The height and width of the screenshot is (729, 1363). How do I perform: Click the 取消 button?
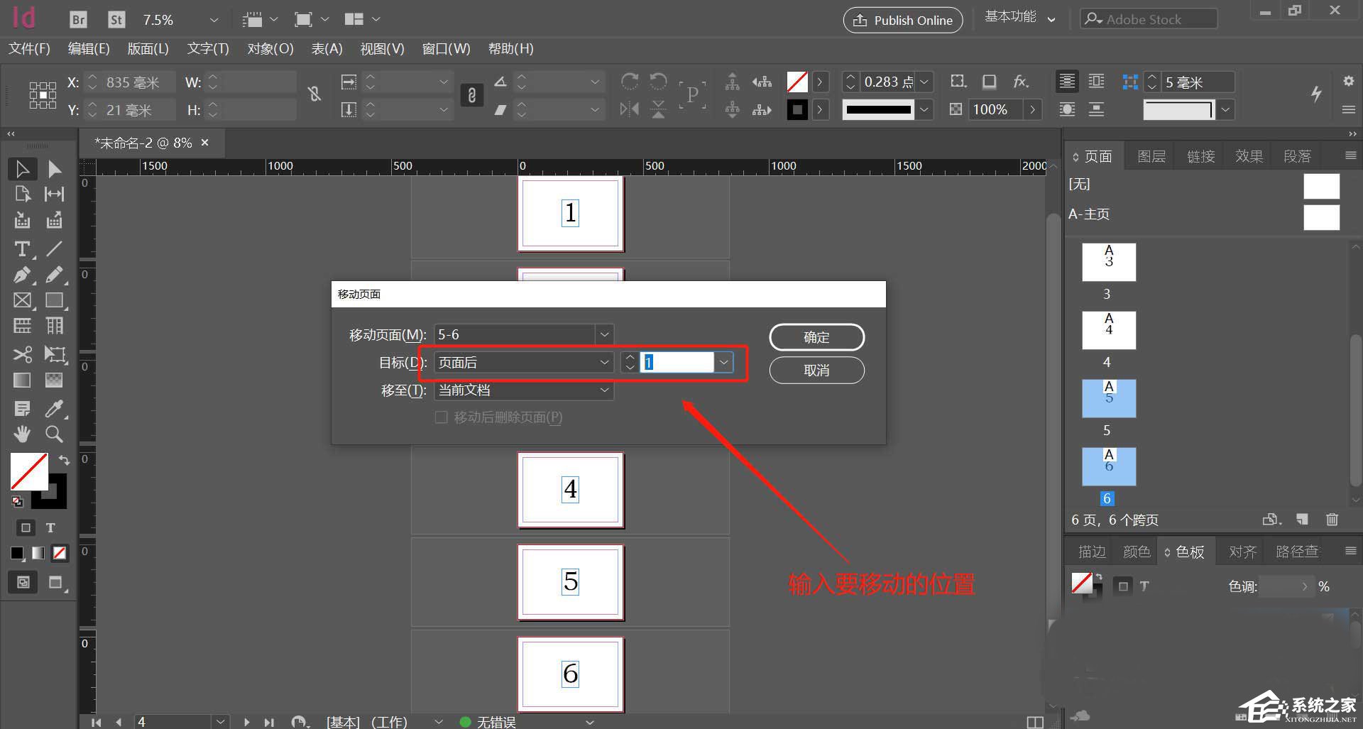(x=816, y=370)
